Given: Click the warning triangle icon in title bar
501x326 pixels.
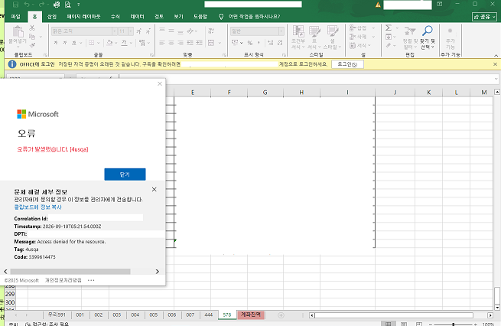Looking at the screenshot, I should (x=378, y=5).
